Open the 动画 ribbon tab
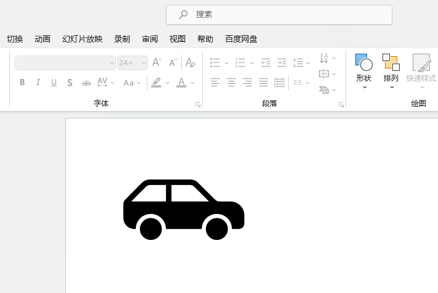The height and width of the screenshot is (293, 438). pyautogui.click(x=43, y=39)
